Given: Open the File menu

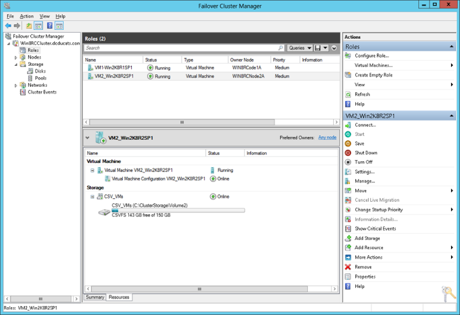Looking at the screenshot, I should 10,16.
